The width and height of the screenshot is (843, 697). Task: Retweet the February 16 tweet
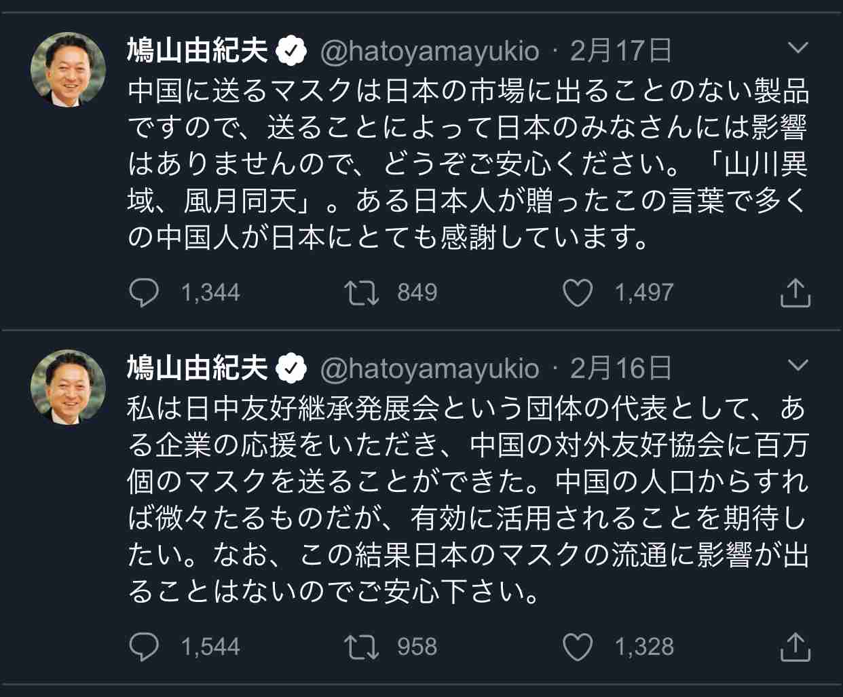[x=361, y=647]
